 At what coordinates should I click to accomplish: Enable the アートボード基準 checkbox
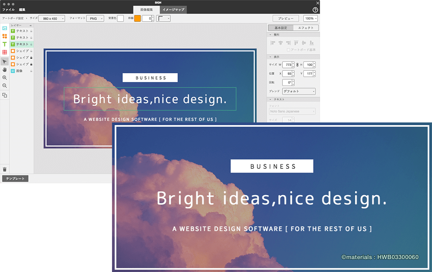pyautogui.click(x=288, y=50)
